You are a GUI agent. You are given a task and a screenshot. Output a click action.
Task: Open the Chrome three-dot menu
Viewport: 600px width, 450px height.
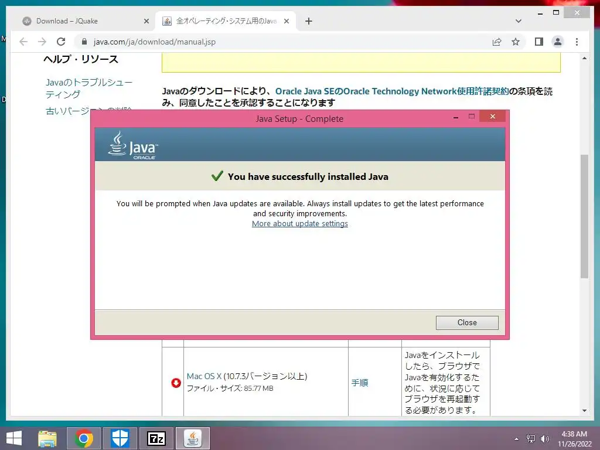tap(577, 42)
